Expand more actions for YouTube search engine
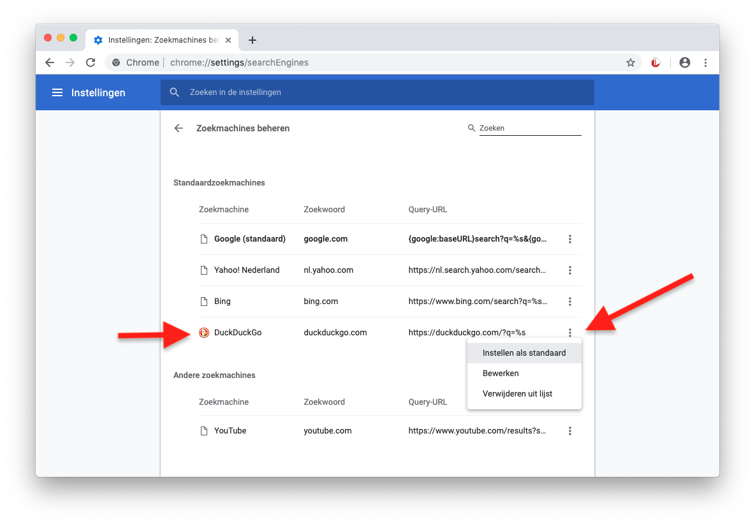755x524 pixels. pyautogui.click(x=570, y=431)
